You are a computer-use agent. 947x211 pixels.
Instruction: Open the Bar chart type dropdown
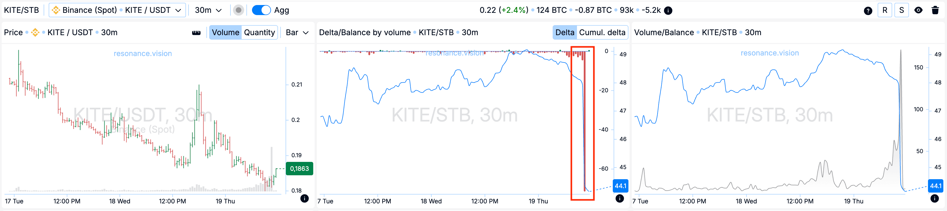coord(297,33)
